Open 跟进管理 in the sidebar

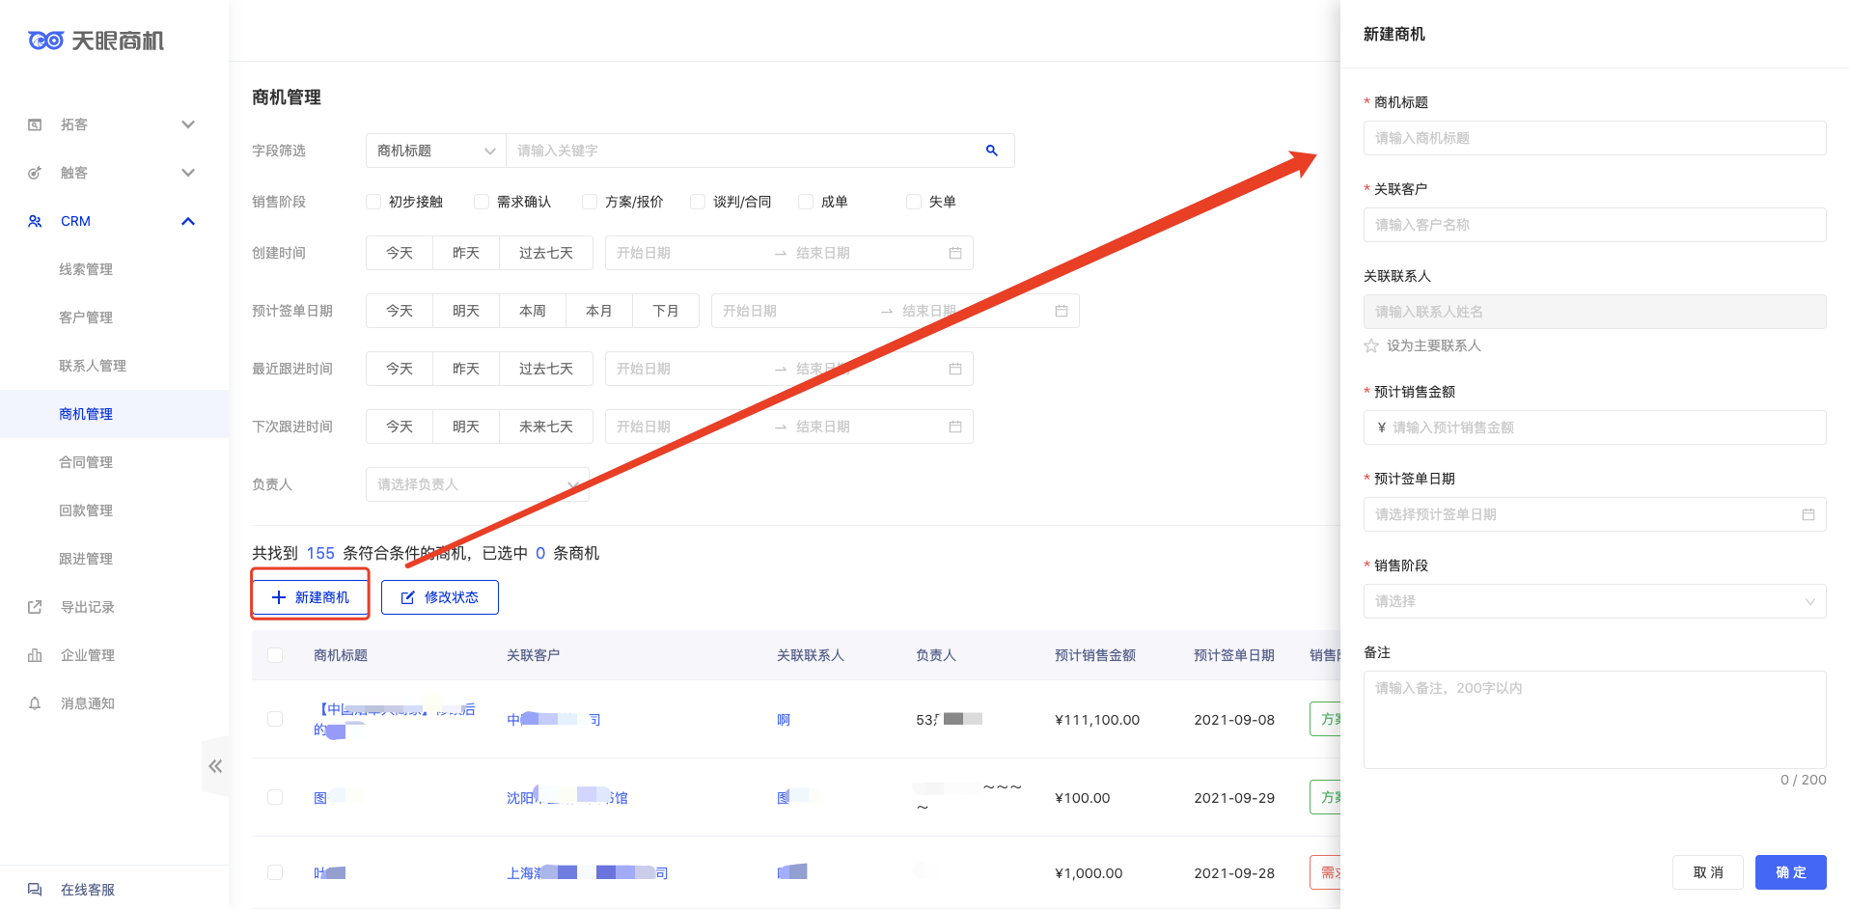(x=86, y=559)
